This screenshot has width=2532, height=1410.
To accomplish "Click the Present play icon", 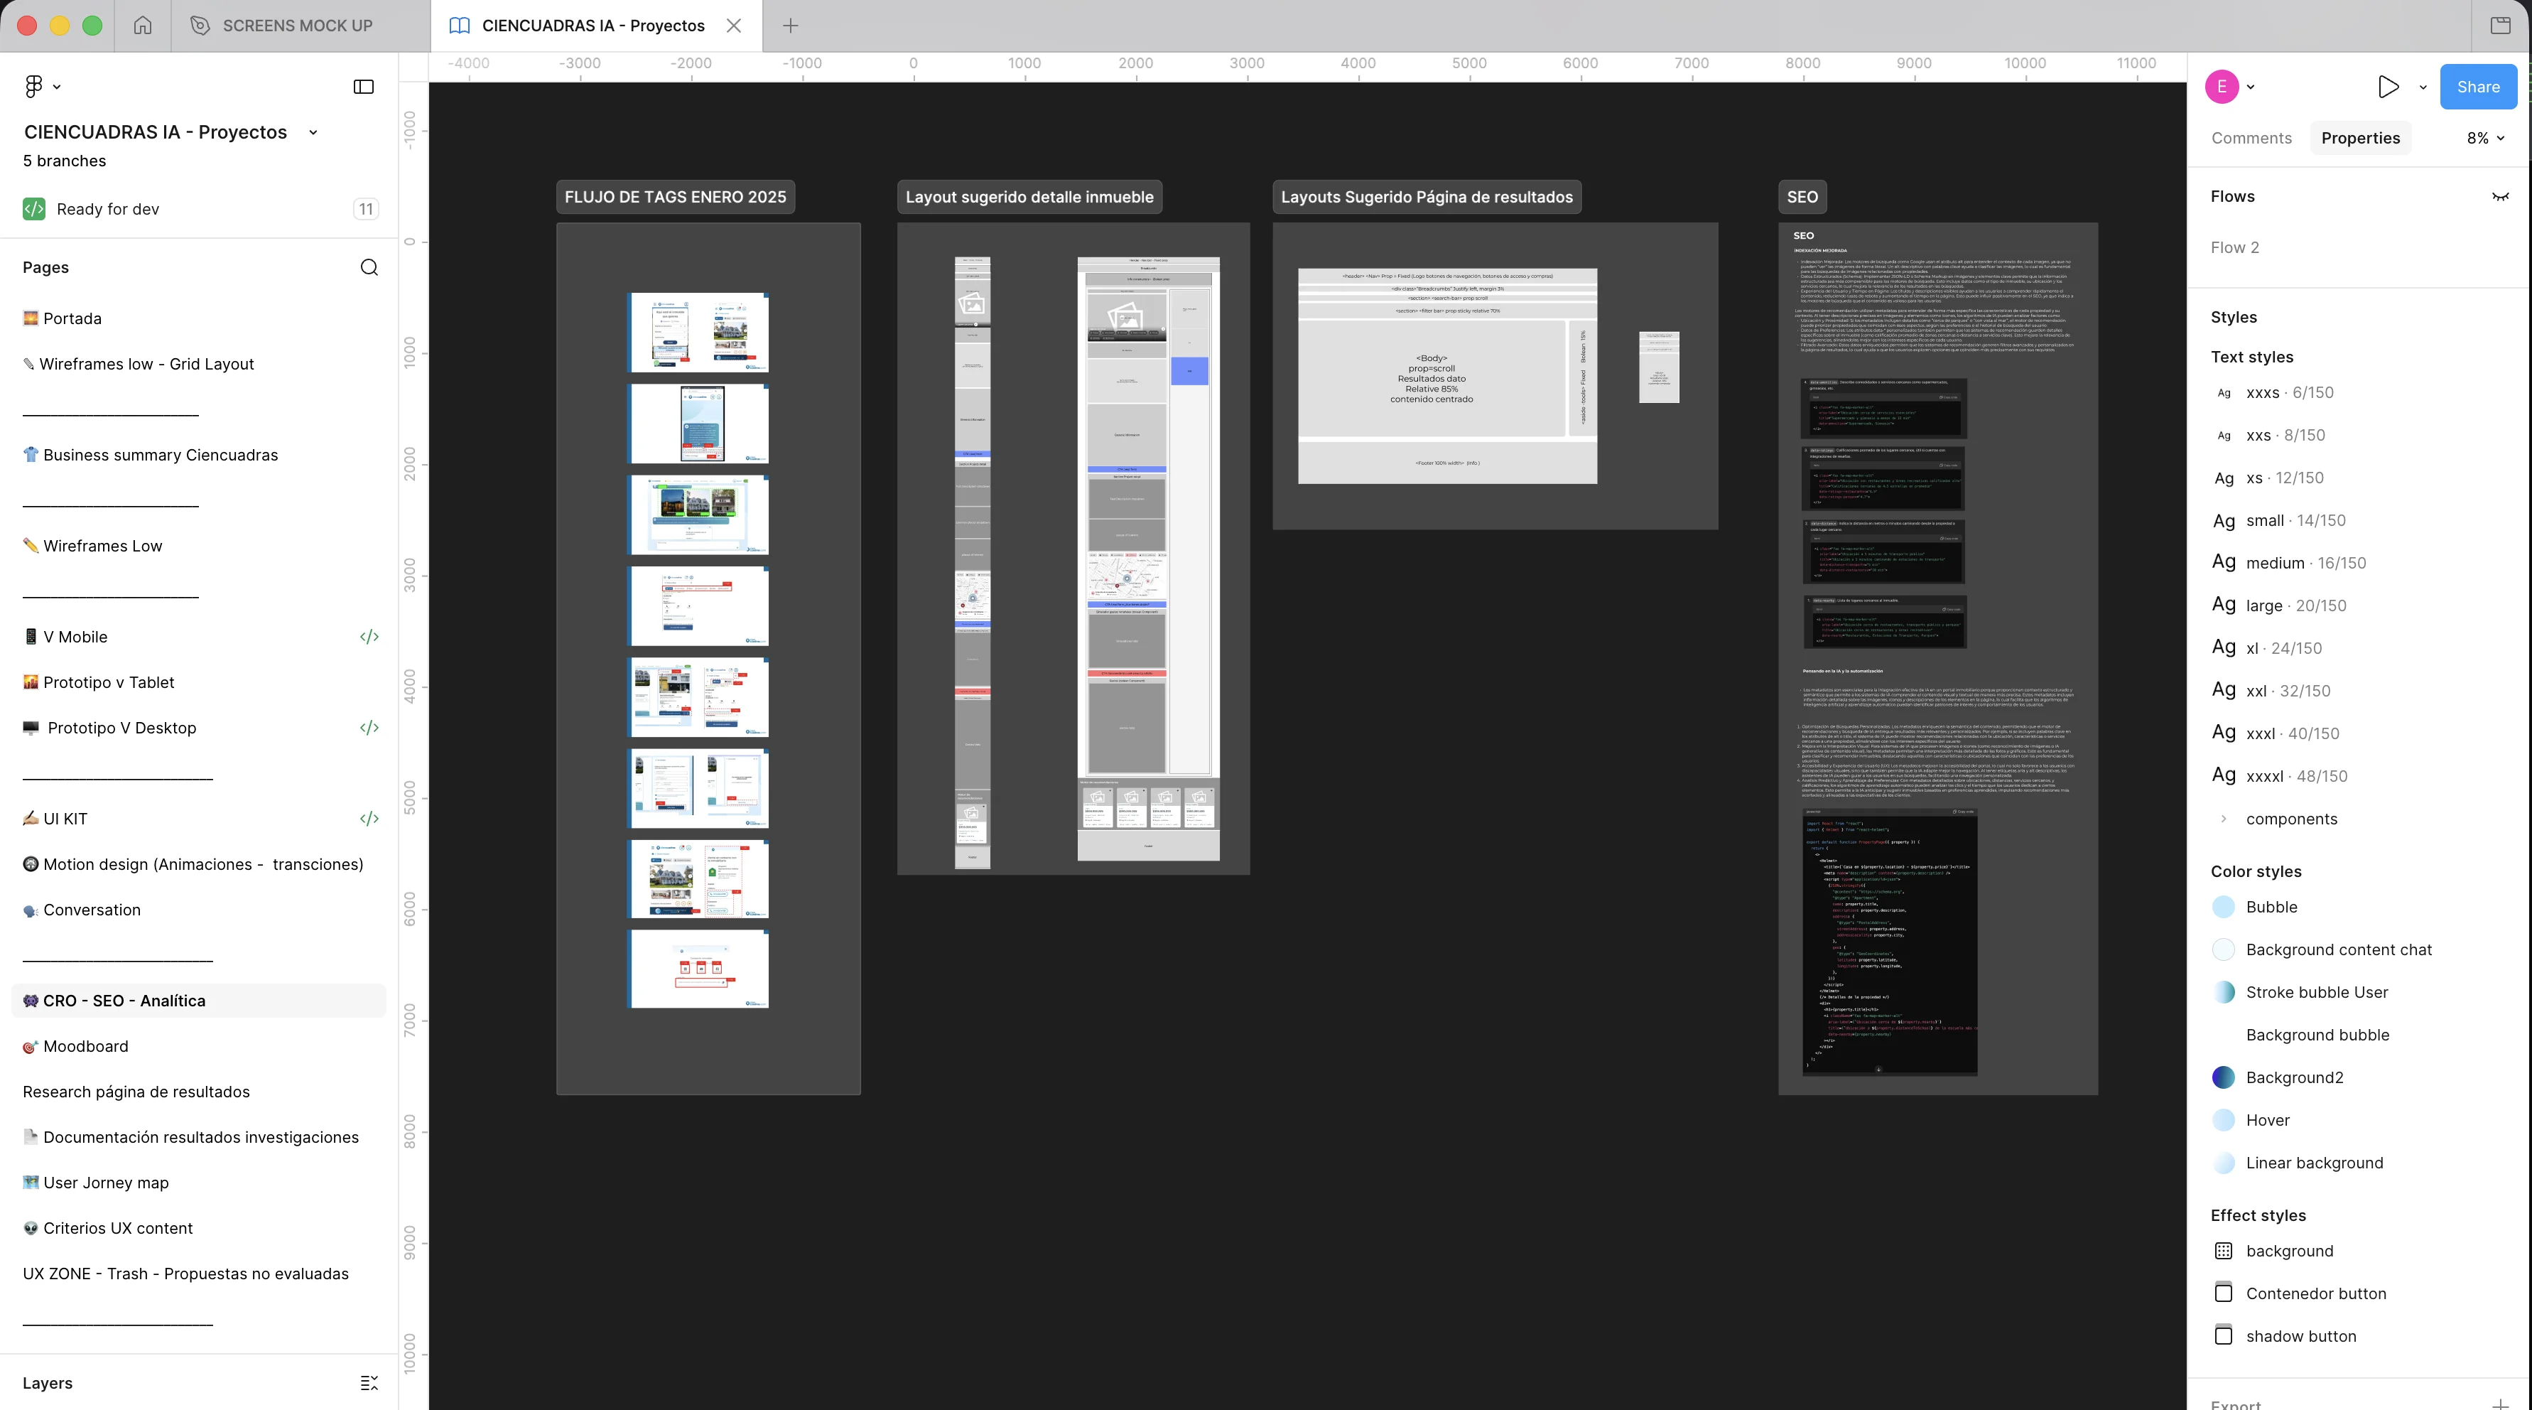I will pos(2388,87).
